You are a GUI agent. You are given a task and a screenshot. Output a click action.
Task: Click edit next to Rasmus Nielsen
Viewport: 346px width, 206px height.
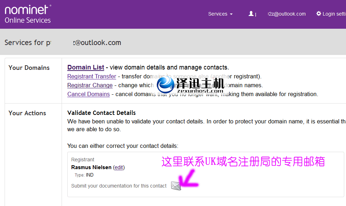(x=119, y=167)
